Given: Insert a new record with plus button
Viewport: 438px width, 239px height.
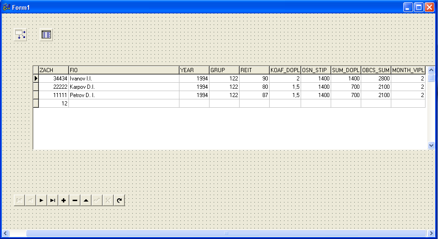Looking at the screenshot, I should pos(64,200).
